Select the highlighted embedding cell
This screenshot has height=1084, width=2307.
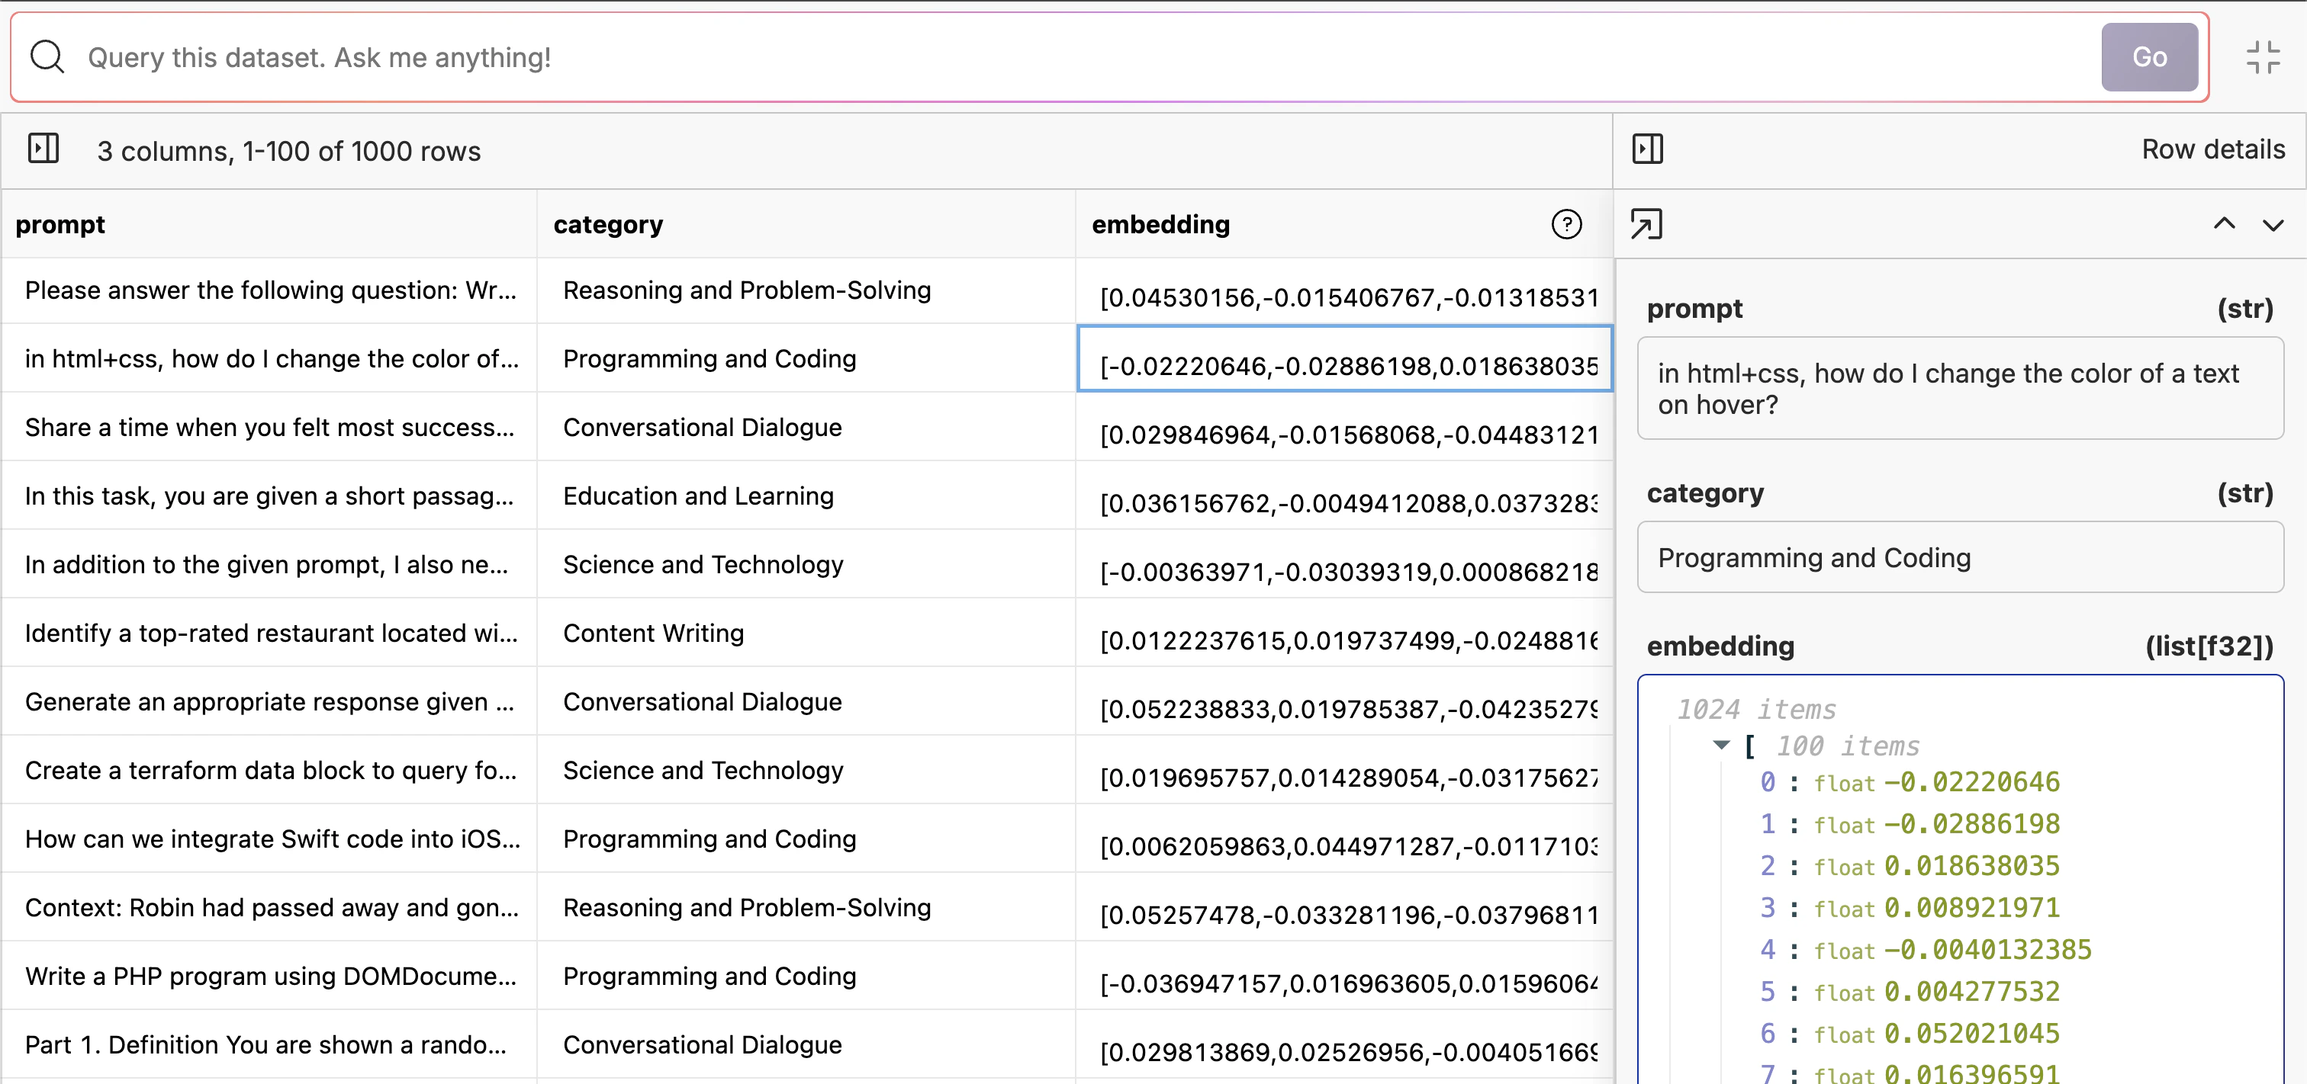(1343, 359)
